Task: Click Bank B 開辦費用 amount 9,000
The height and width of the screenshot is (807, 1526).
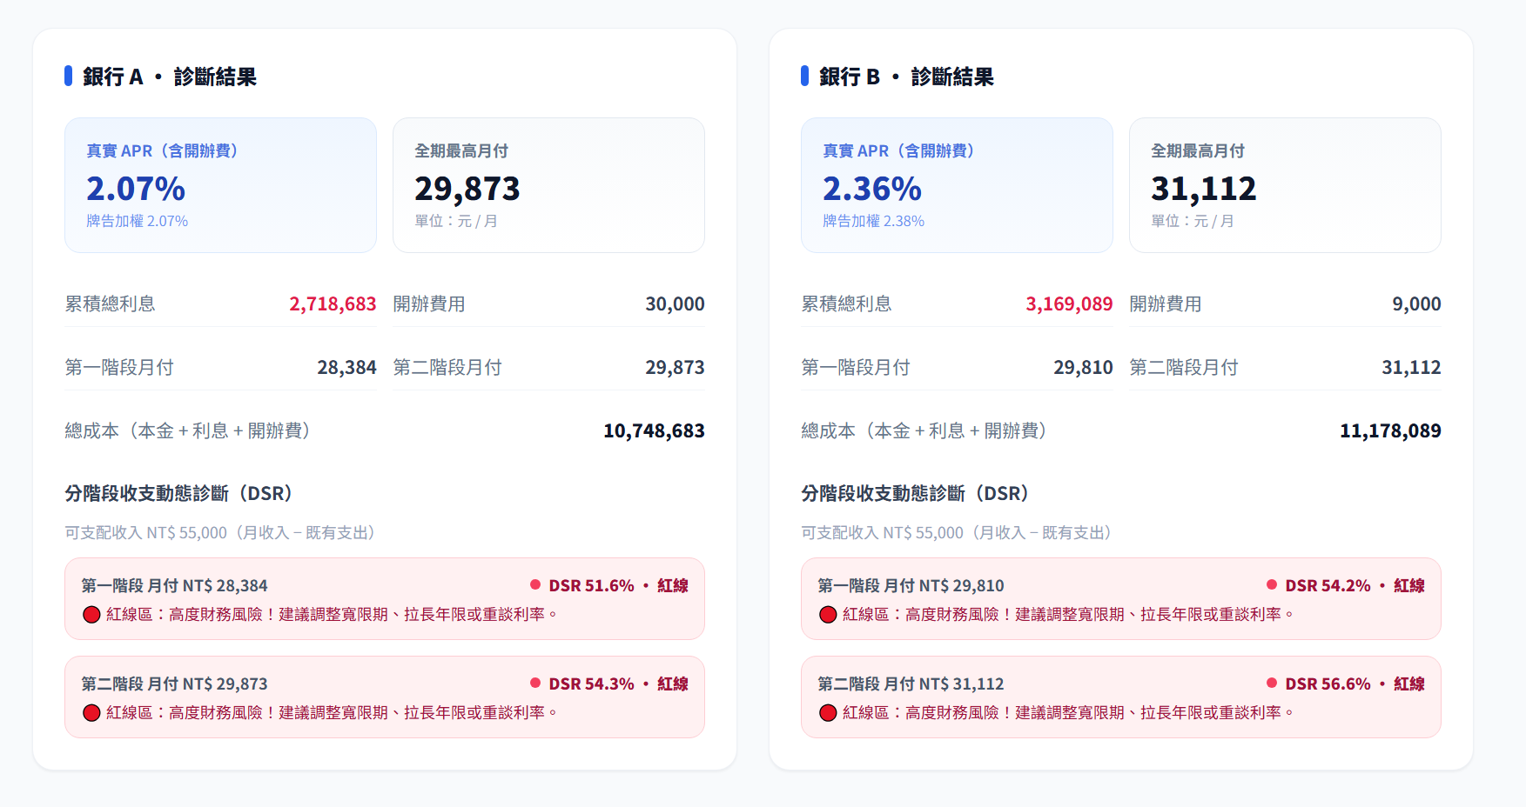Action: click(1416, 304)
